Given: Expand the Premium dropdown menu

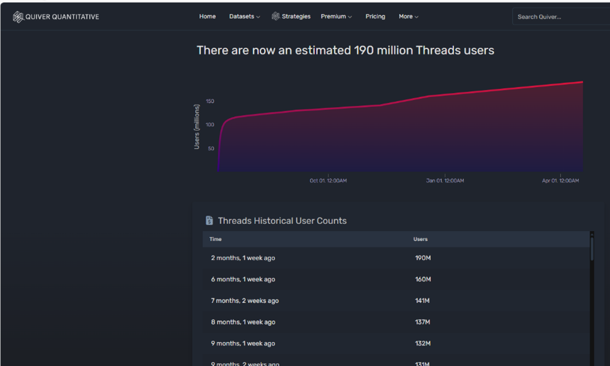Looking at the screenshot, I should pos(336,17).
